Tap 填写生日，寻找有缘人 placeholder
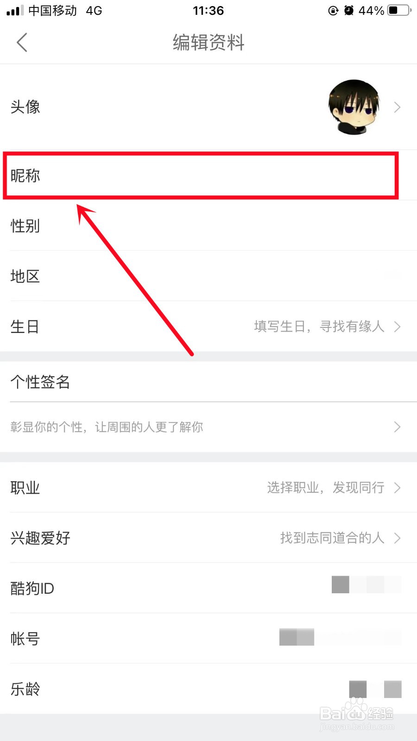Image resolution: width=417 pixels, height=741 pixels. click(319, 327)
